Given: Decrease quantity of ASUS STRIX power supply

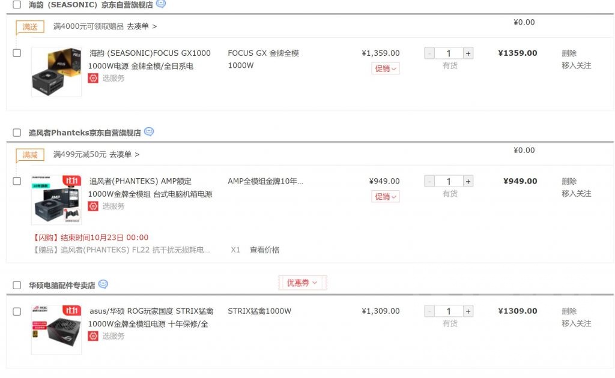Looking at the screenshot, I should [x=429, y=311].
